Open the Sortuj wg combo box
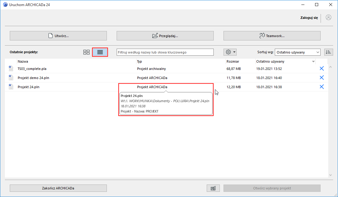338x197 pixels. click(298, 52)
